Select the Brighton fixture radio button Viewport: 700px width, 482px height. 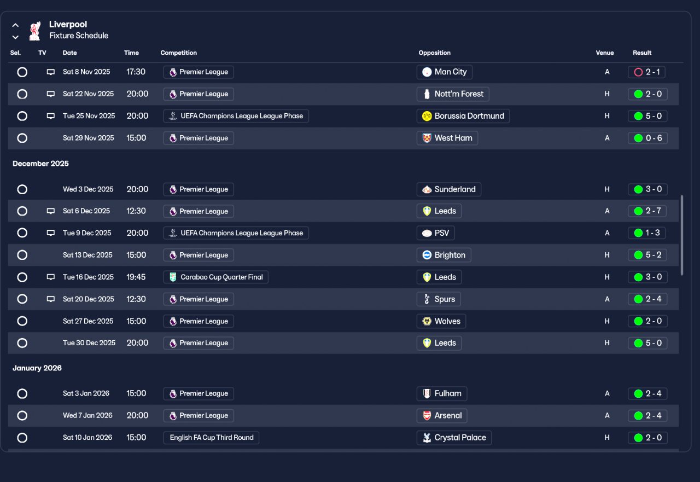[22, 255]
